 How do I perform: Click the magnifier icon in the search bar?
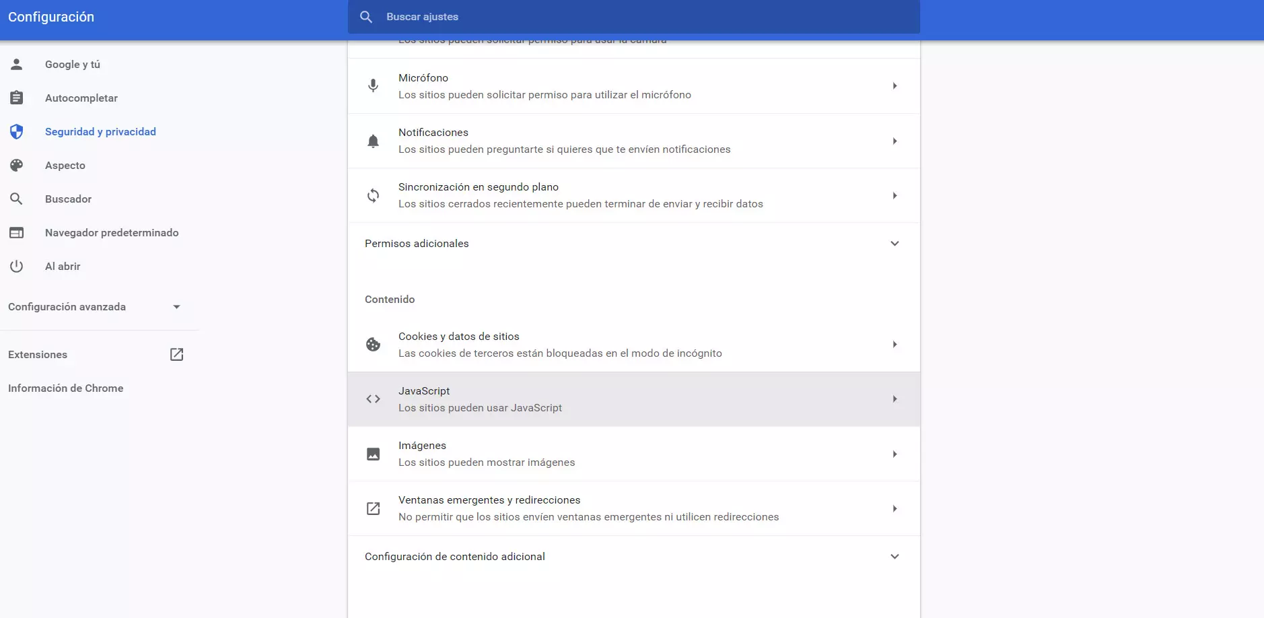click(x=367, y=17)
